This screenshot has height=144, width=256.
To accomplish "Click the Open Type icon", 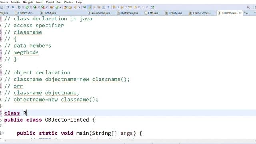I will coord(66,7).
